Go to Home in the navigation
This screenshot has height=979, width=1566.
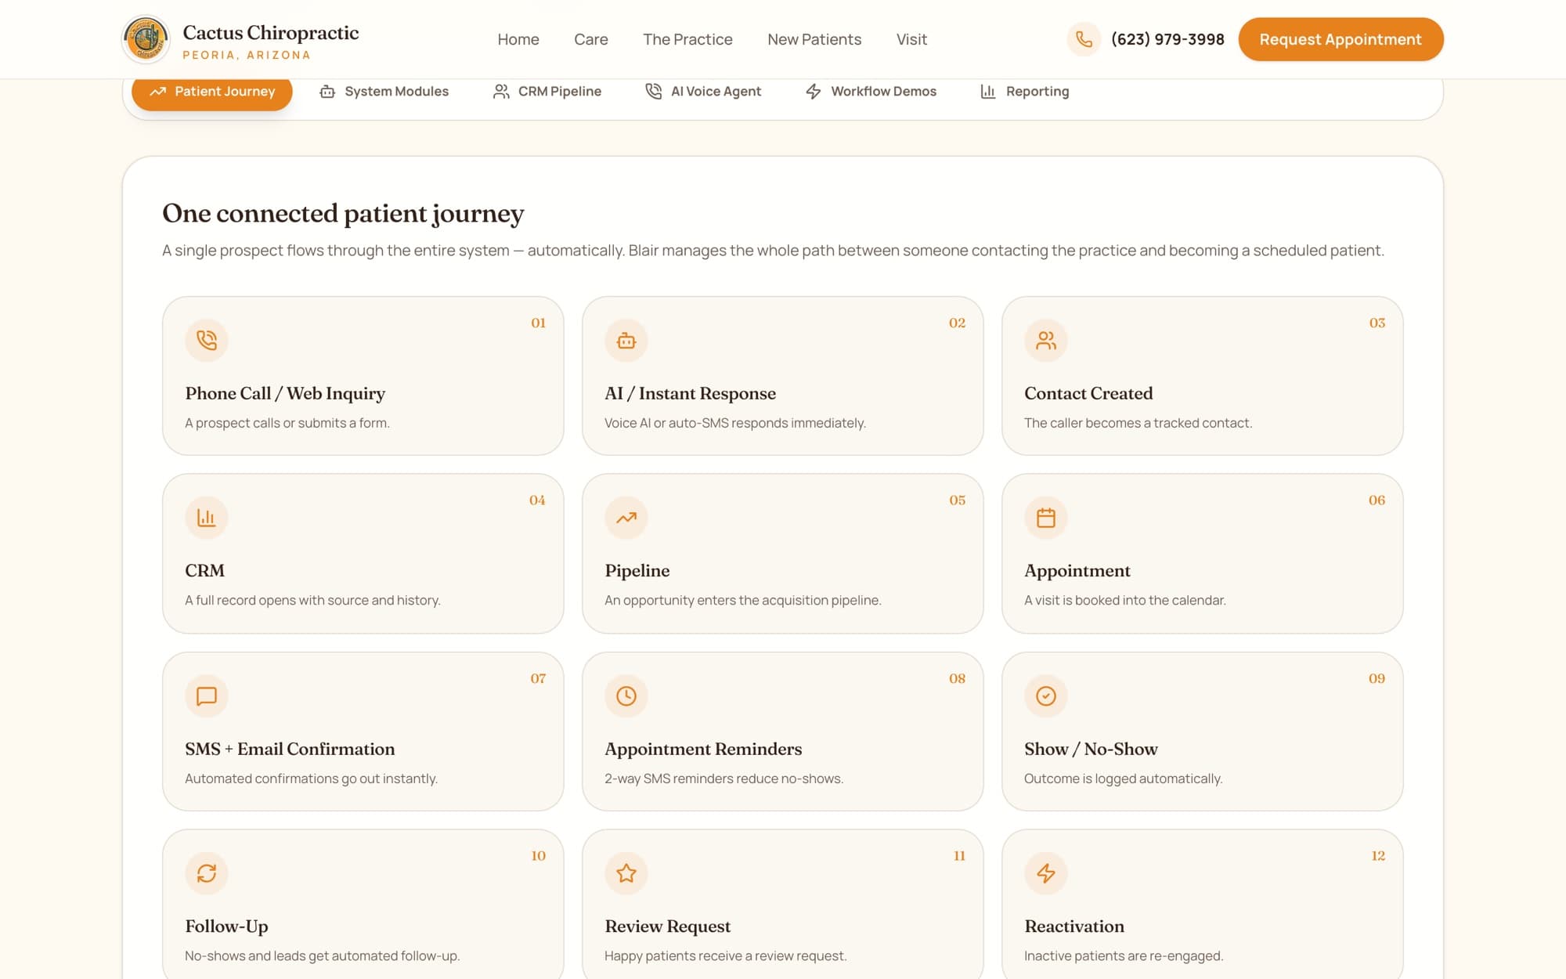point(518,39)
